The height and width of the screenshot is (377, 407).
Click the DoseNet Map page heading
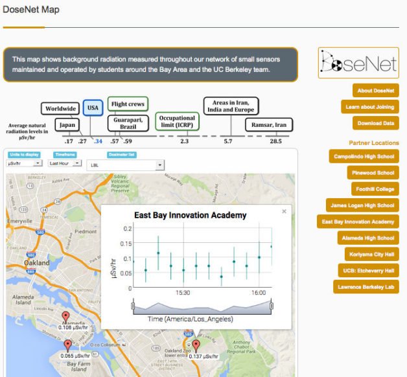coord(31,10)
